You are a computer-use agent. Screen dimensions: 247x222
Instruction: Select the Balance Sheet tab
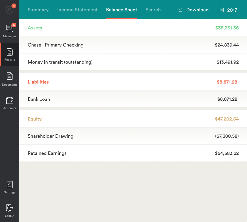[x=121, y=10]
